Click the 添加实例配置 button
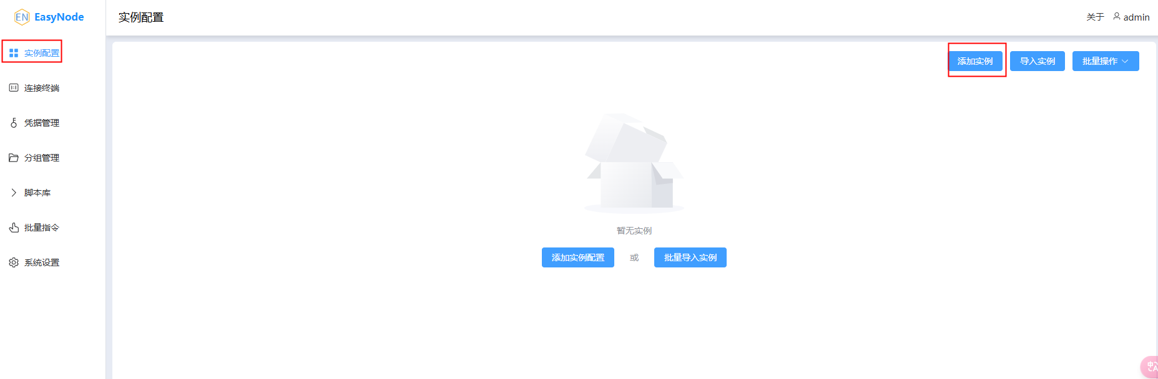This screenshot has height=379, width=1158. [x=578, y=257]
